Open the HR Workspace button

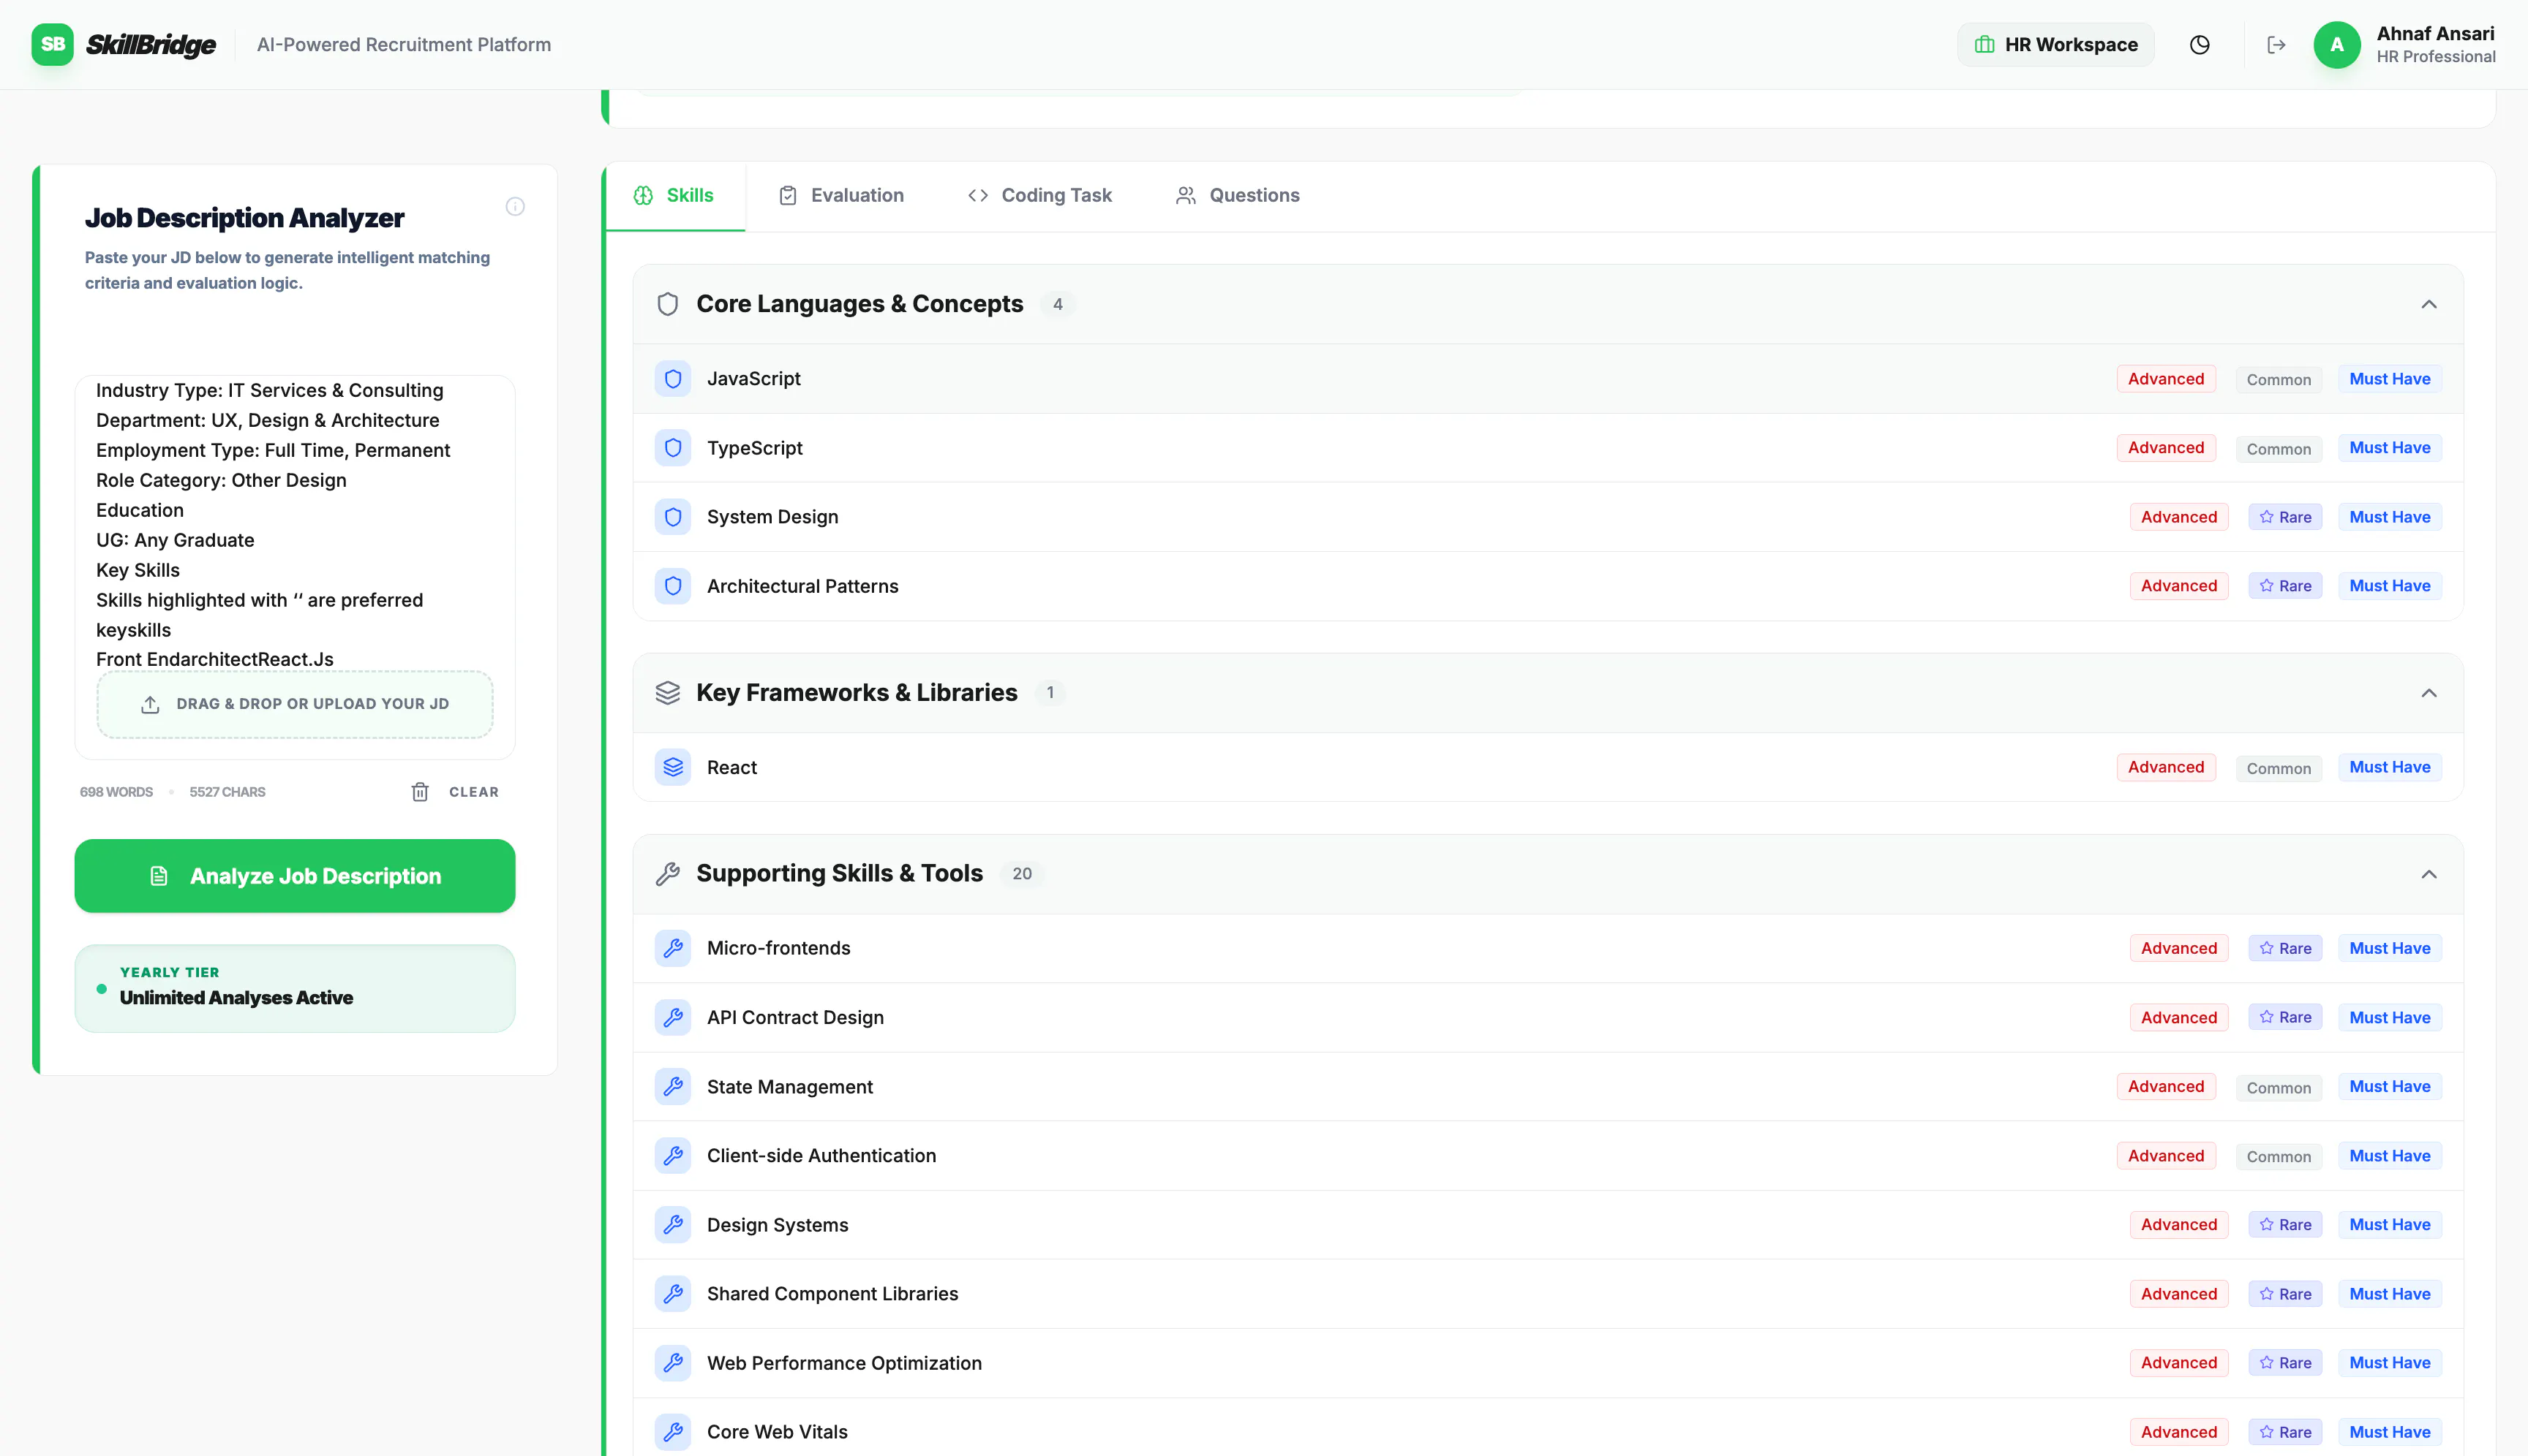pyautogui.click(x=2055, y=45)
